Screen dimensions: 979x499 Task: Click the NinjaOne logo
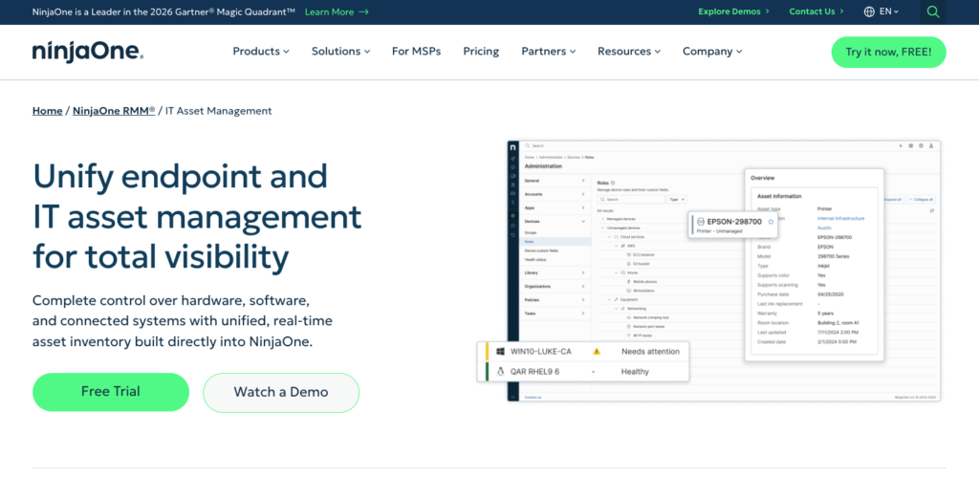[x=87, y=52]
